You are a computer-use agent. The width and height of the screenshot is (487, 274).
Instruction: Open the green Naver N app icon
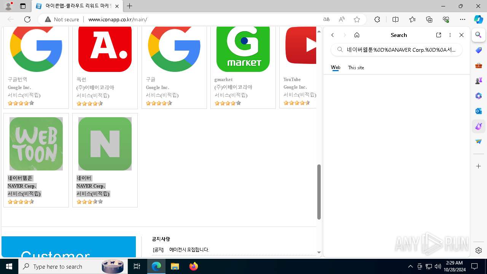105,144
